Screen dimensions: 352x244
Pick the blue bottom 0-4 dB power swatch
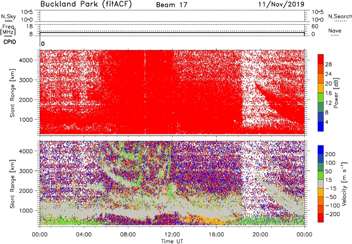point(321,126)
